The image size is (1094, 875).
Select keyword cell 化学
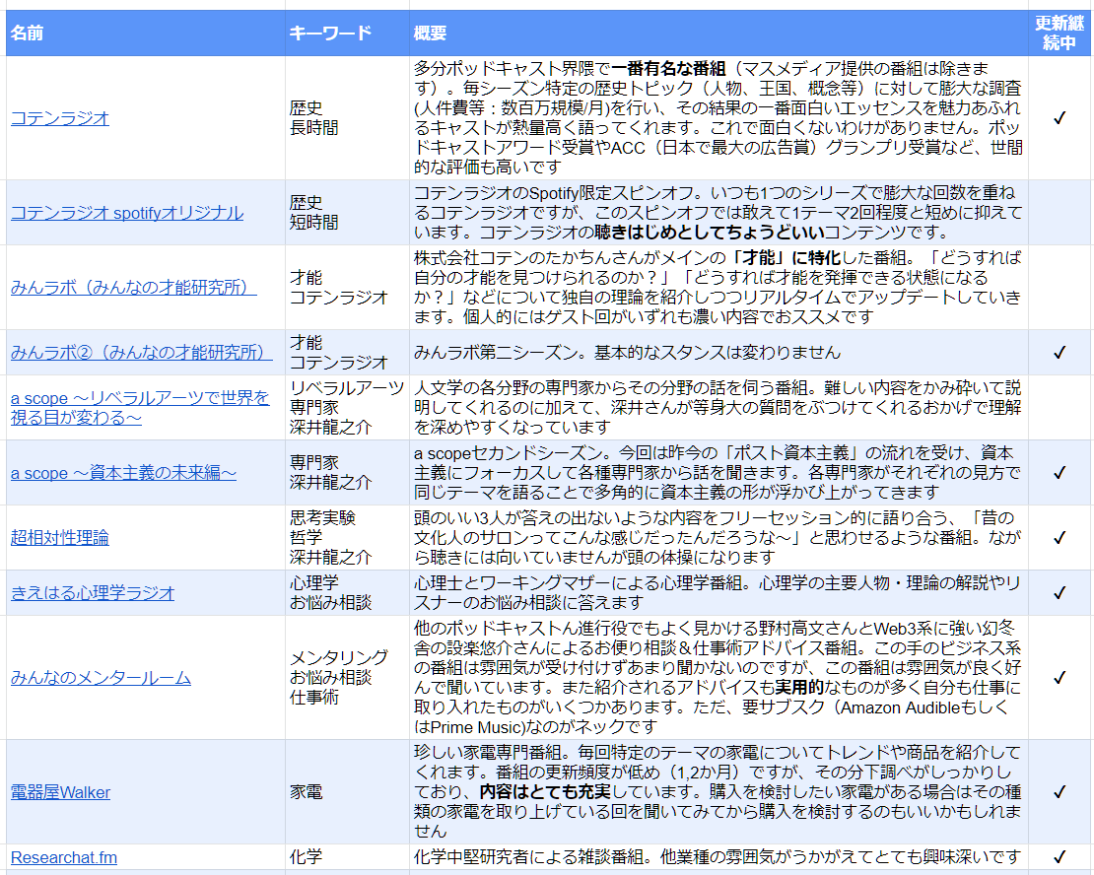click(347, 857)
